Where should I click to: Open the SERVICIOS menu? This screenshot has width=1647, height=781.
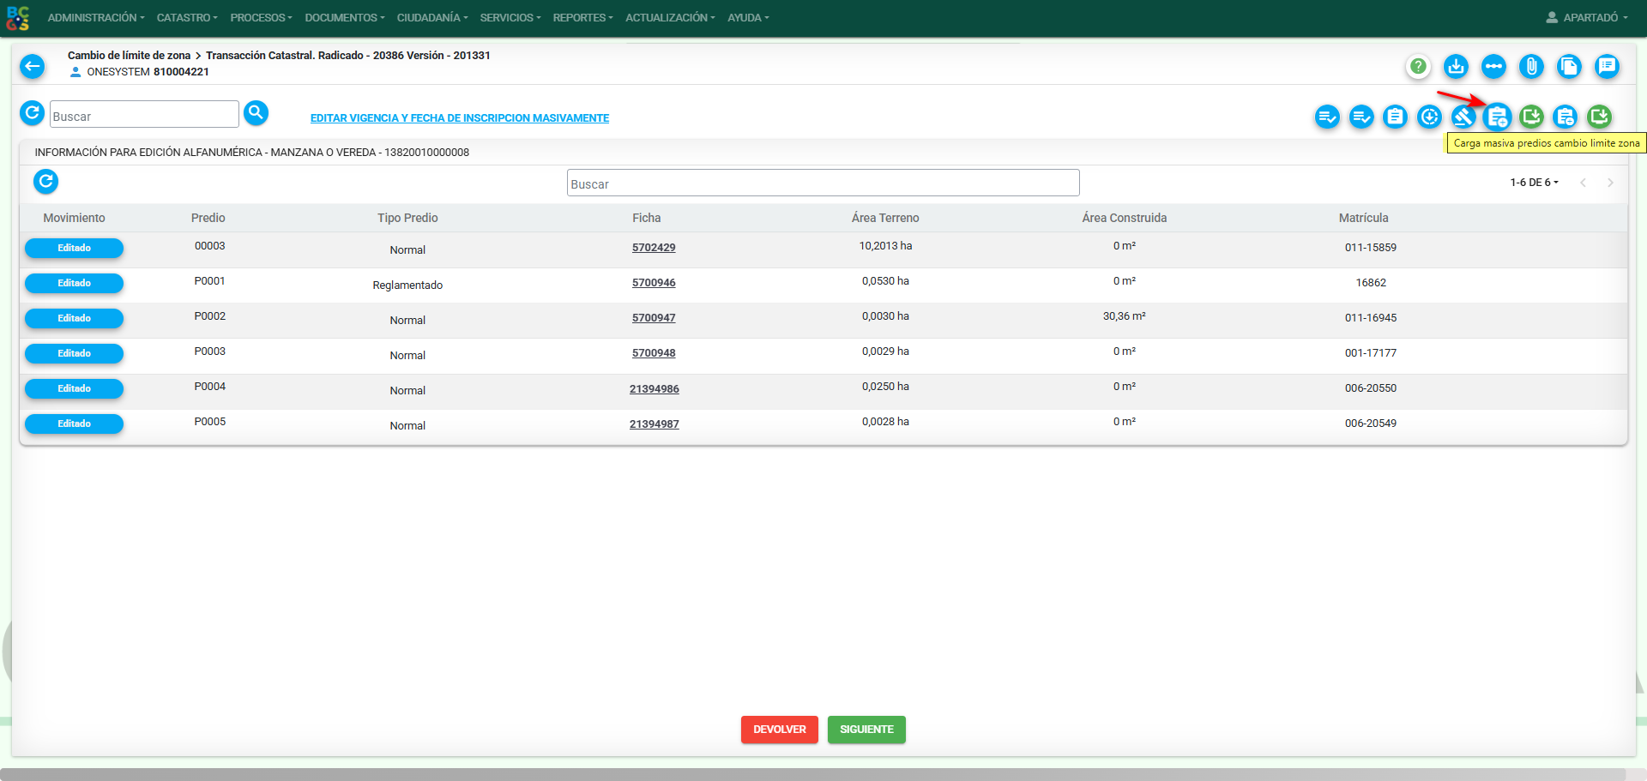[510, 18]
